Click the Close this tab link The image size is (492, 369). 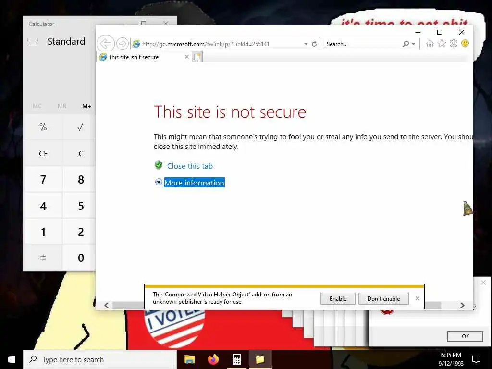tap(190, 166)
